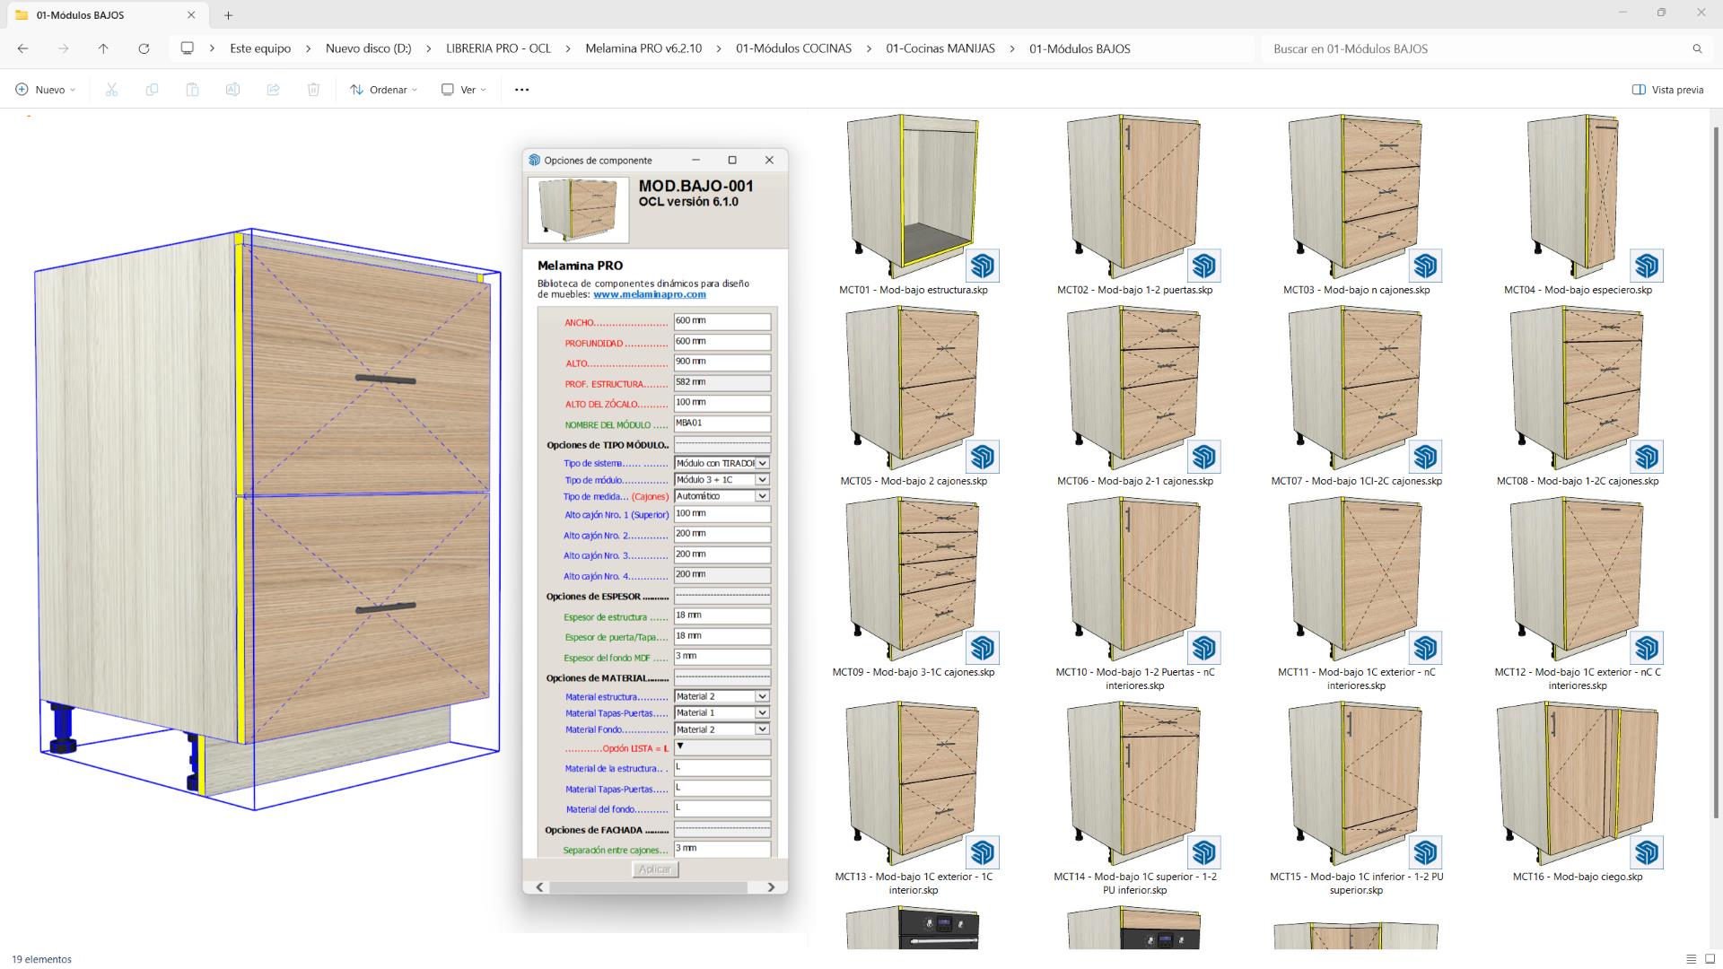Expand the Ver view menu

point(464,90)
